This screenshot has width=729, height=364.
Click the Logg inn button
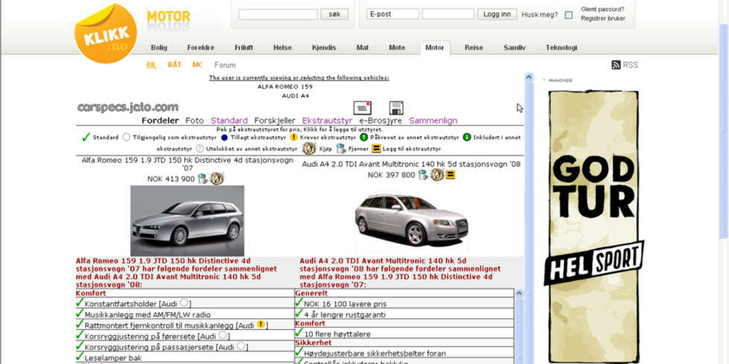(497, 14)
